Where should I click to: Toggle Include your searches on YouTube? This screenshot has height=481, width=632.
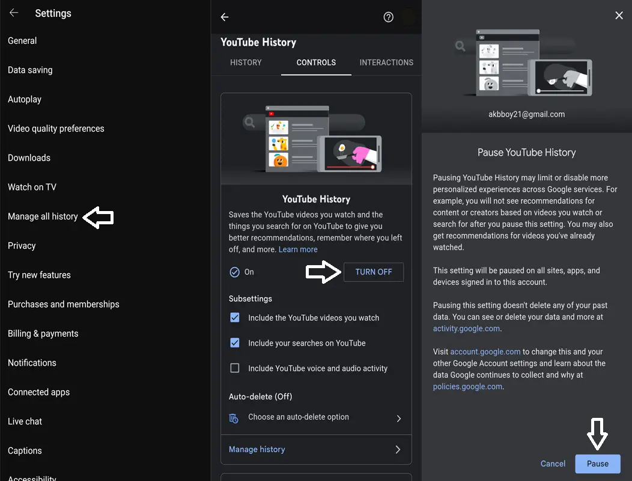(234, 343)
